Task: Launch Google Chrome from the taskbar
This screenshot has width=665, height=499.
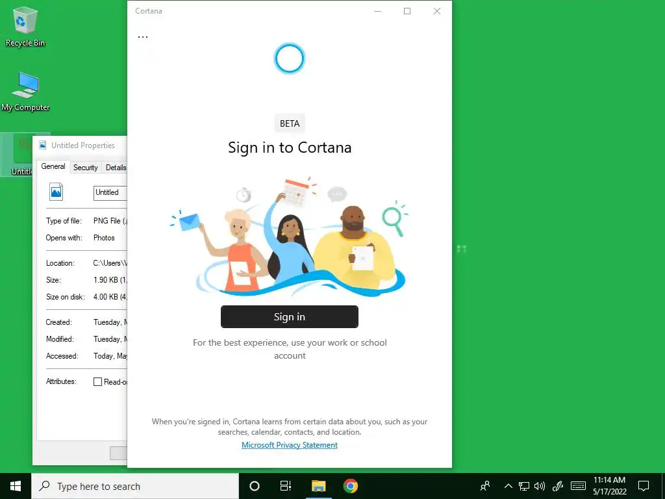Action: click(x=350, y=486)
